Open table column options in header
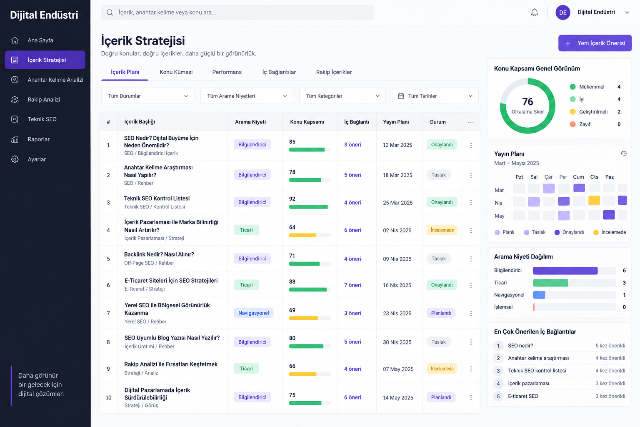This screenshot has height=427, width=640. (x=471, y=122)
